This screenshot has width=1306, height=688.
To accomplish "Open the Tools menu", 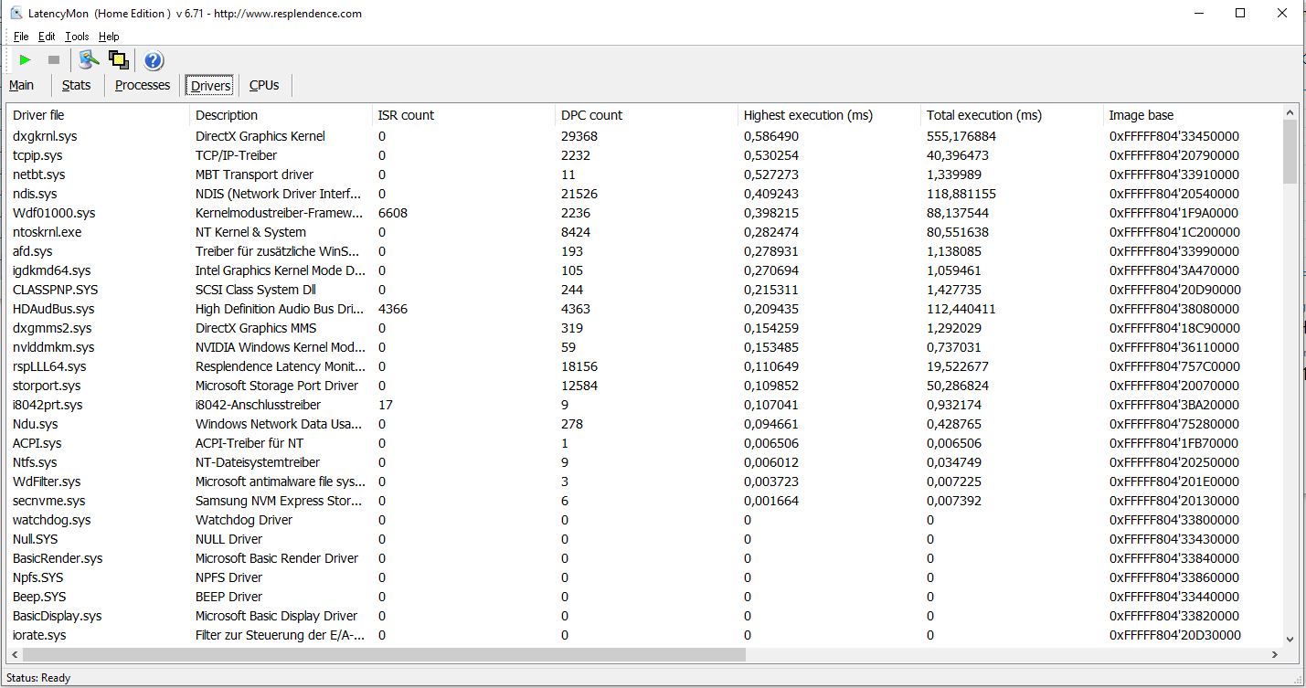I will click(77, 37).
